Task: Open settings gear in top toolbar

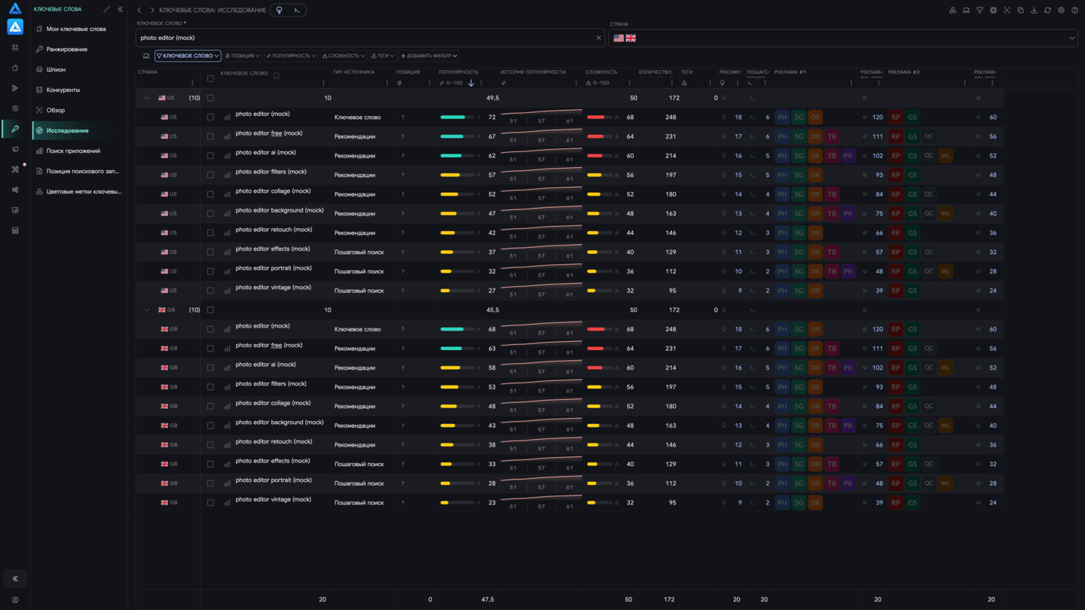Action: coord(1061,11)
